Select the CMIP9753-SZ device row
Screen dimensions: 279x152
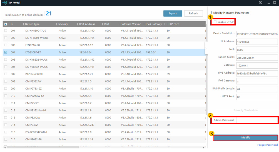point(104,89)
